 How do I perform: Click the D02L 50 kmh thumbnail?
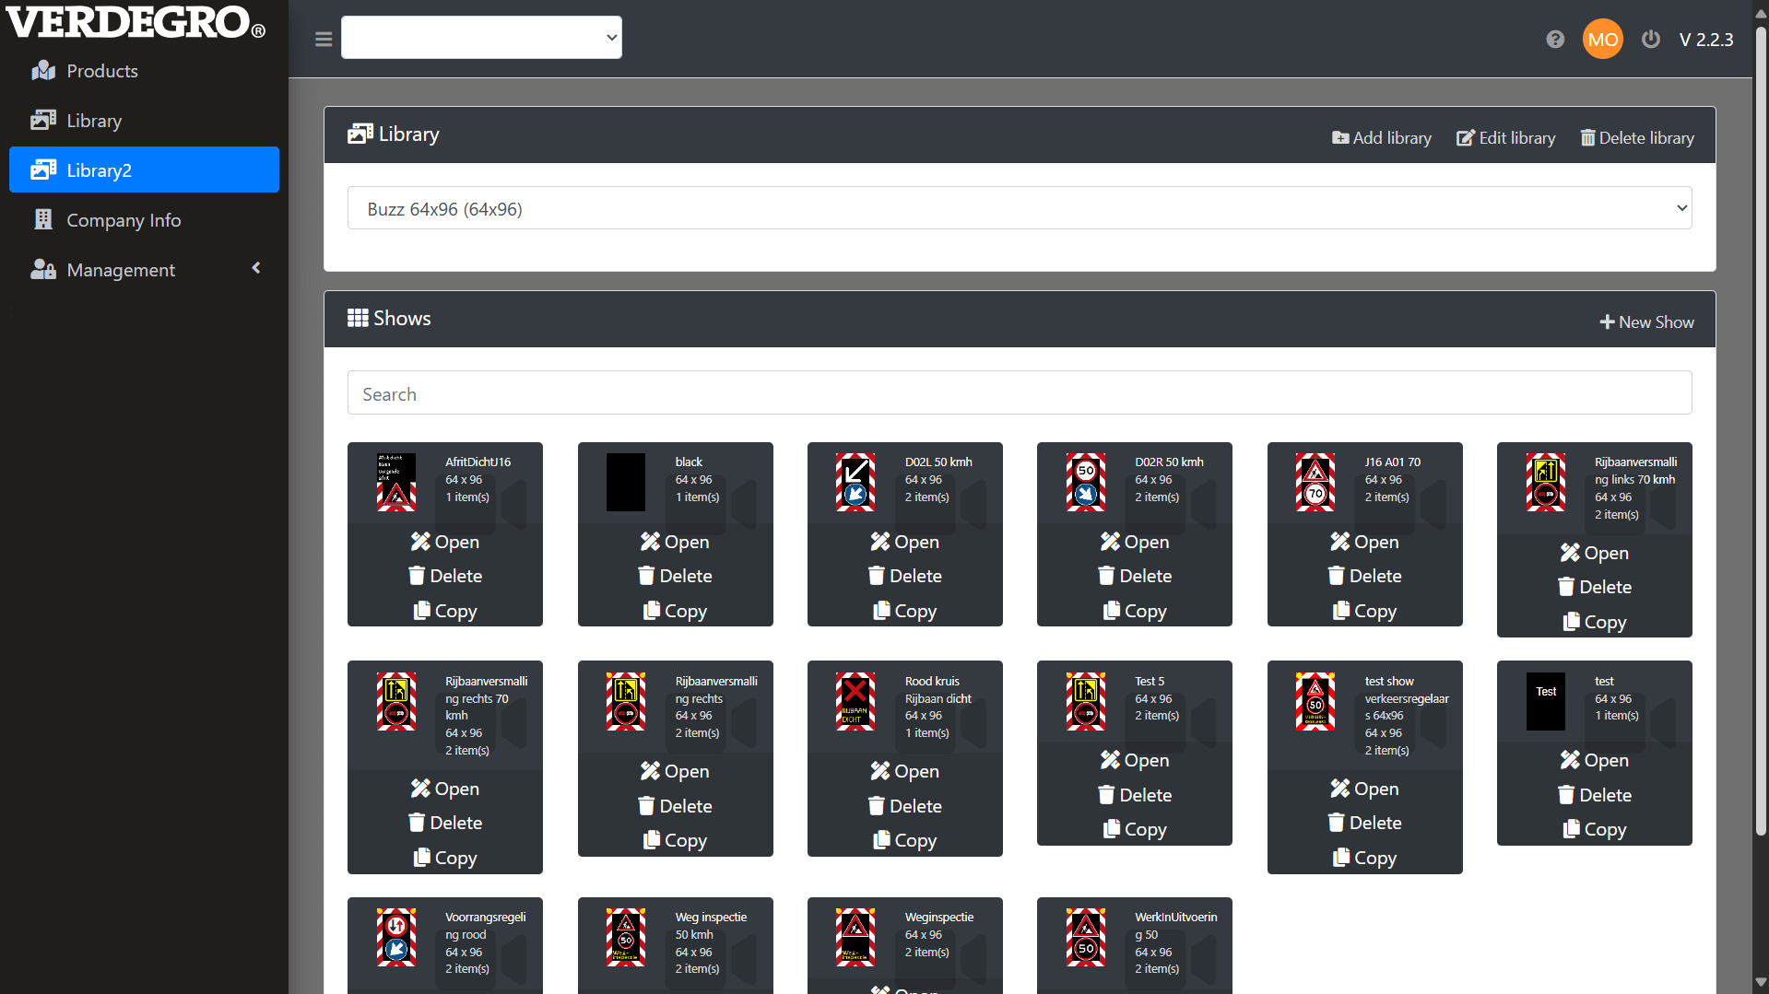tap(855, 482)
